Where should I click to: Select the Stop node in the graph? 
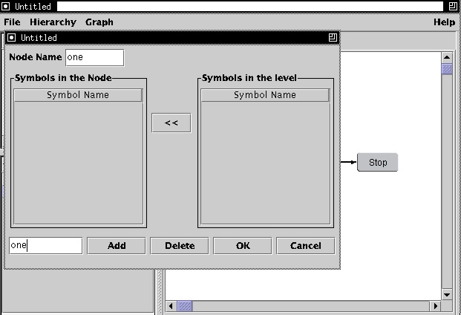tap(378, 162)
